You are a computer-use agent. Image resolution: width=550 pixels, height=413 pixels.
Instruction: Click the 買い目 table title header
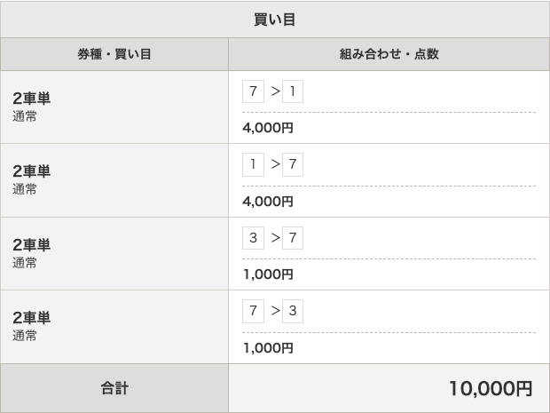[275, 20]
